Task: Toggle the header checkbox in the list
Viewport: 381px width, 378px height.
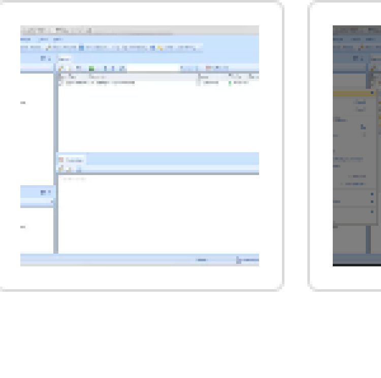Action: 60,77
